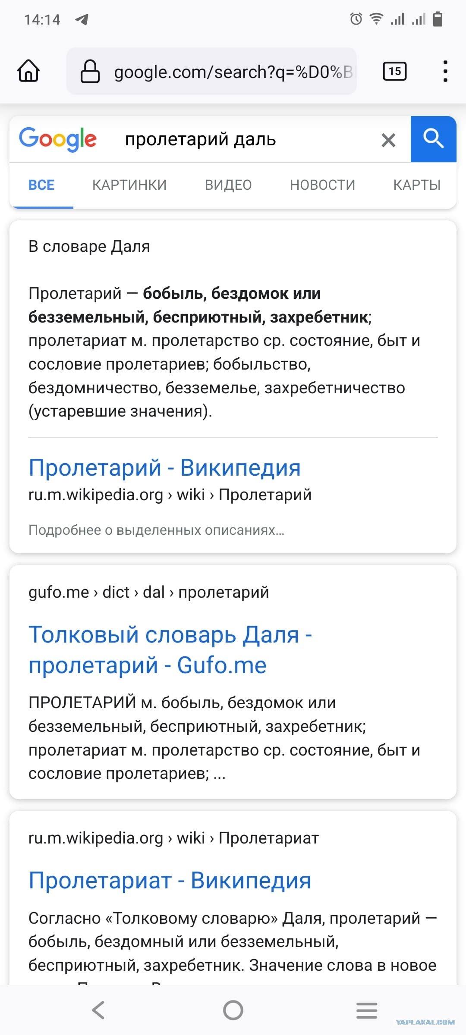This screenshot has height=1035, width=466.
Task: Open the tab switcher showing 15 tabs
Action: tap(395, 71)
